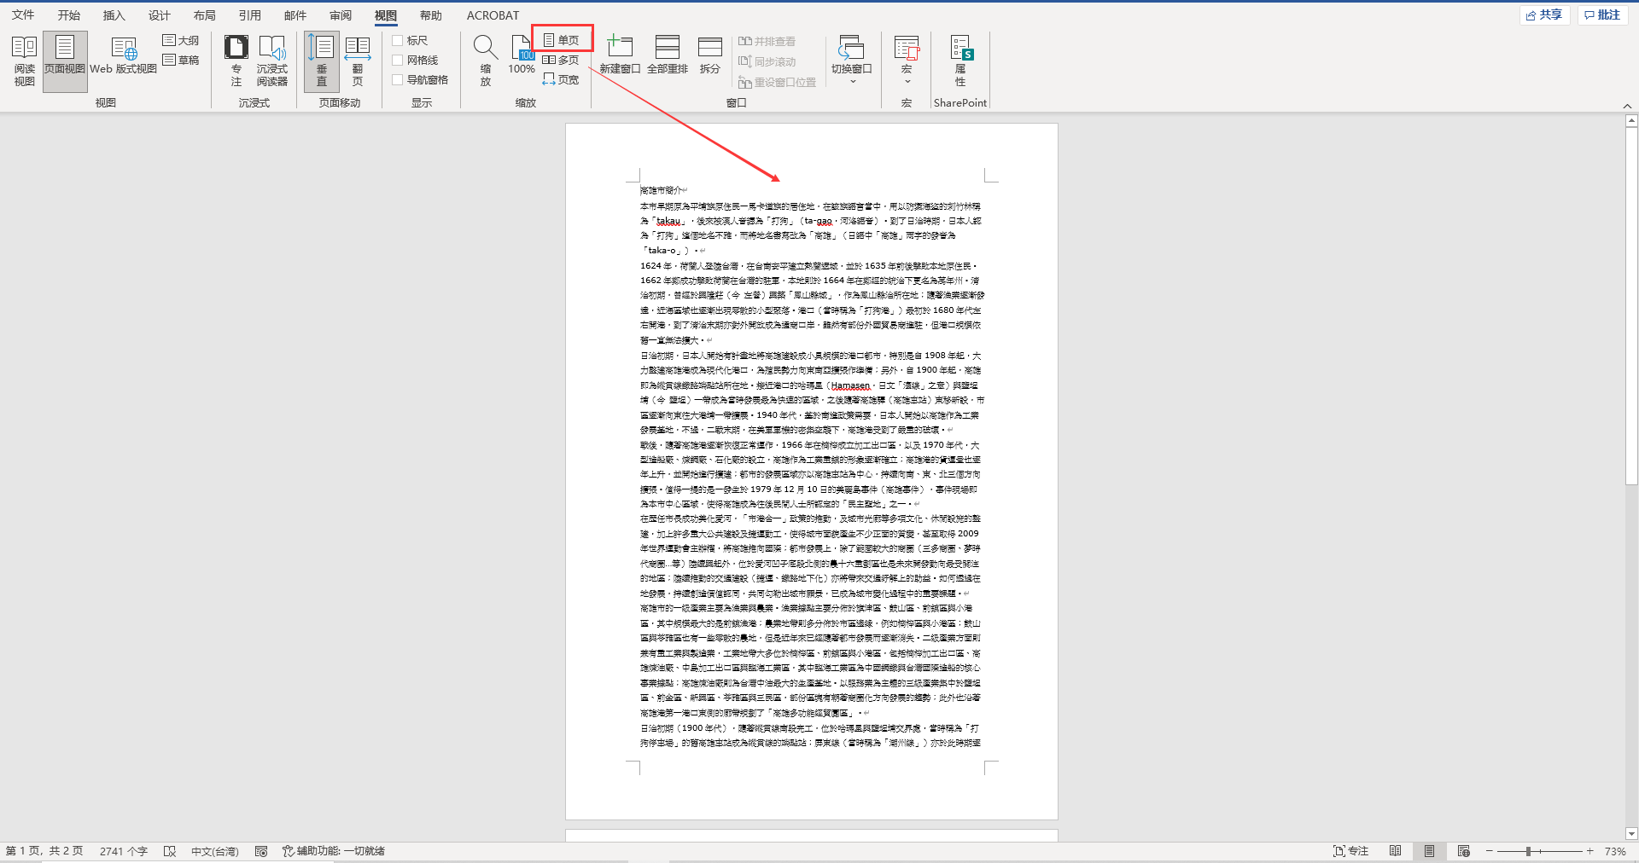This screenshot has height=863, width=1639.
Task: Open Immersive Reader (沉浸式阅读器)
Action: 272,61
